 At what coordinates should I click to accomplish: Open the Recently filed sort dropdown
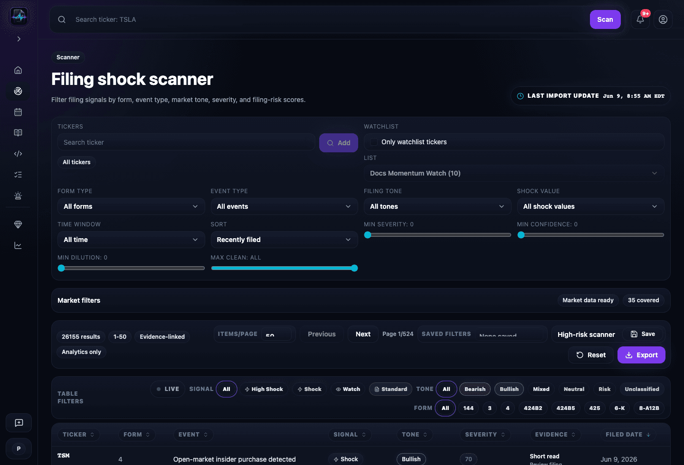click(284, 240)
